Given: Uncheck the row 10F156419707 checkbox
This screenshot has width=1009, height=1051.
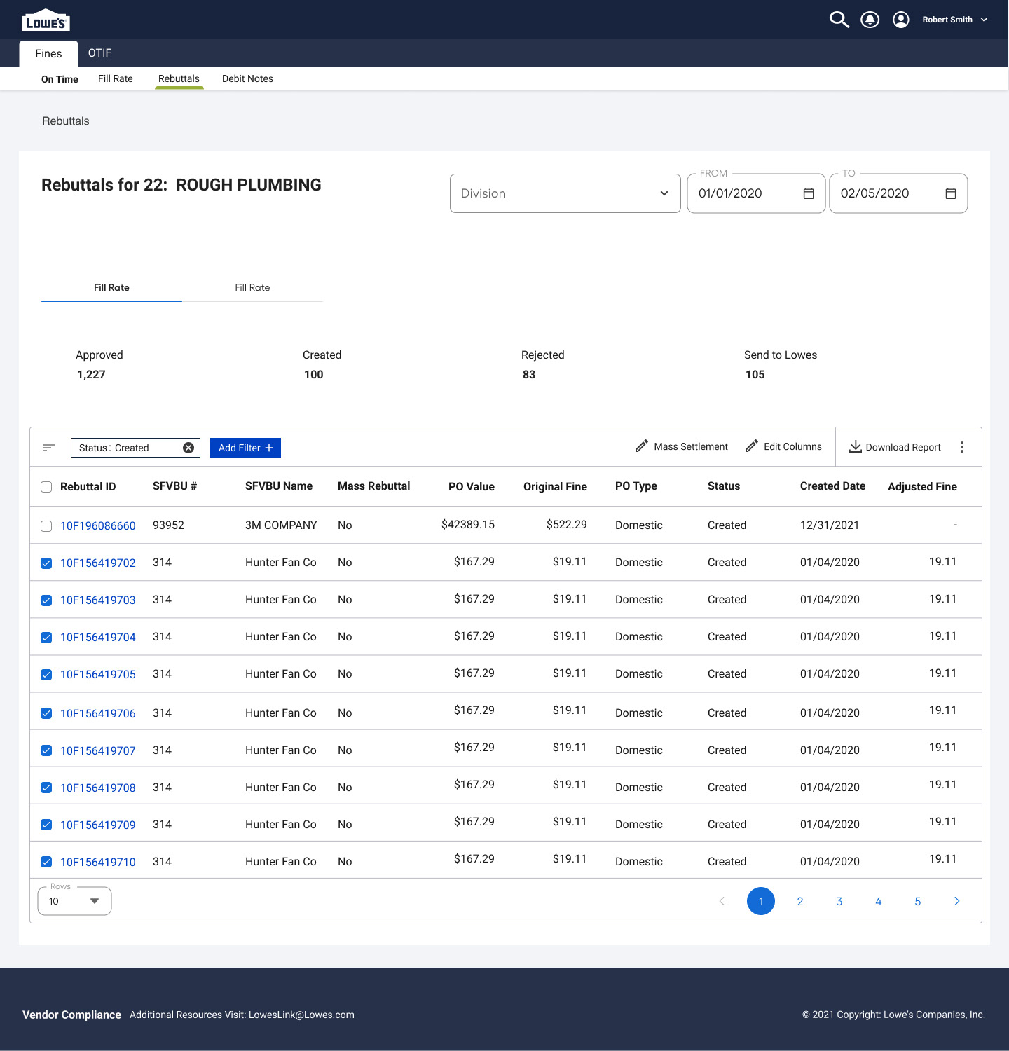Looking at the screenshot, I should tap(46, 750).
